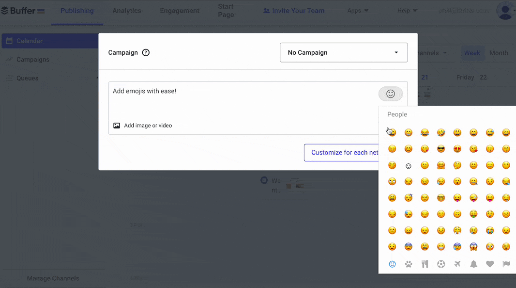The image size is (516, 288).
Task: Select the Animals emoji category paw icon
Action: [408, 264]
